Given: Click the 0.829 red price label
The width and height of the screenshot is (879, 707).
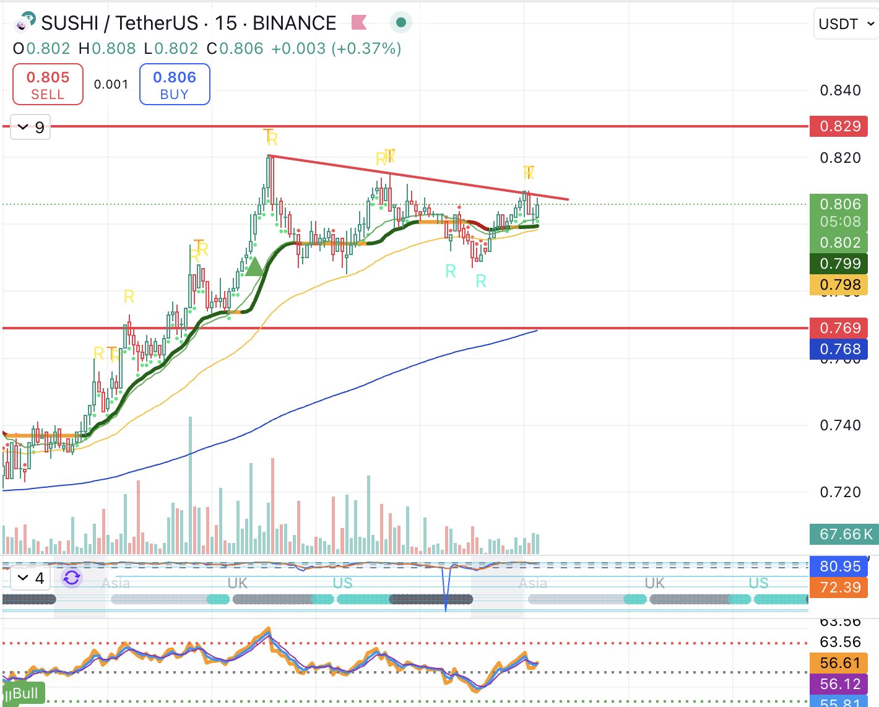Looking at the screenshot, I should (839, 126).
